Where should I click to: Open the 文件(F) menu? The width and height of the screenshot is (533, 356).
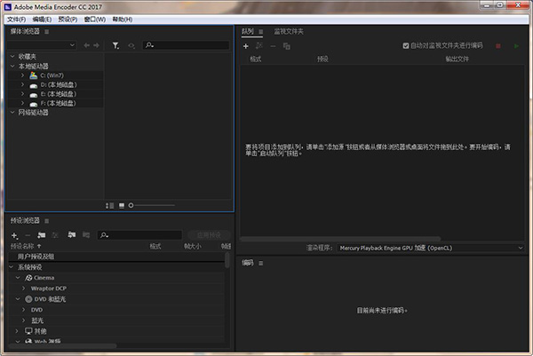pyautogui.click(x=16, y=20)
